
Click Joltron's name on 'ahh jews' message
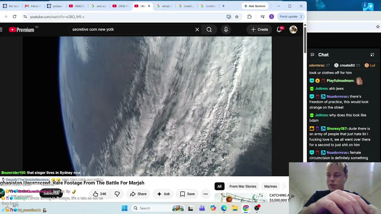[x=321, y=89]
